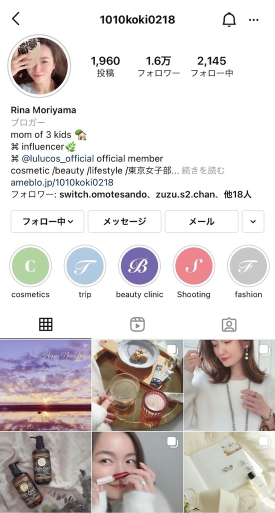Expand suggested accounts chevron button
This screenshot has width=275, height=513.
[253, 221]
